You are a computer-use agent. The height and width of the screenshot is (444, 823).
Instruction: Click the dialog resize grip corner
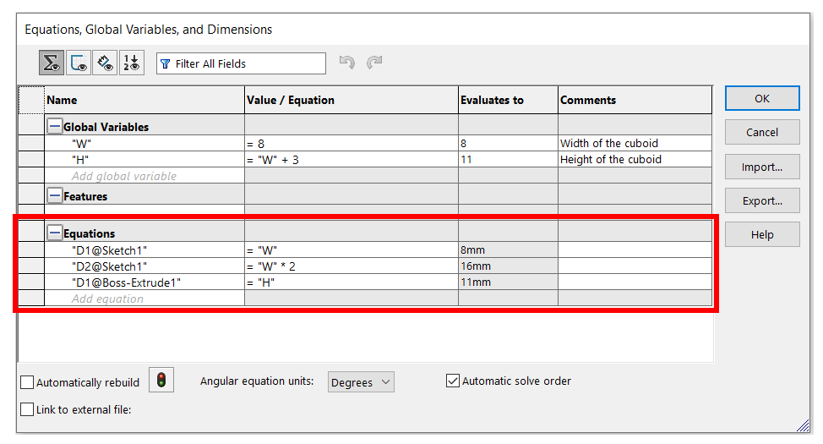pos(803,425)
